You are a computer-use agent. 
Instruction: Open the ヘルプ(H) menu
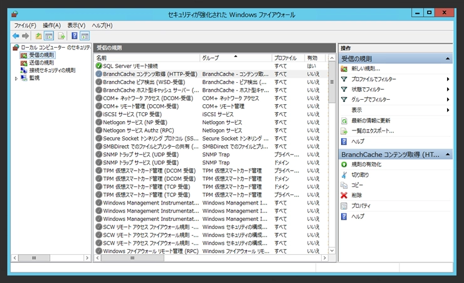[x=102, y=26]
